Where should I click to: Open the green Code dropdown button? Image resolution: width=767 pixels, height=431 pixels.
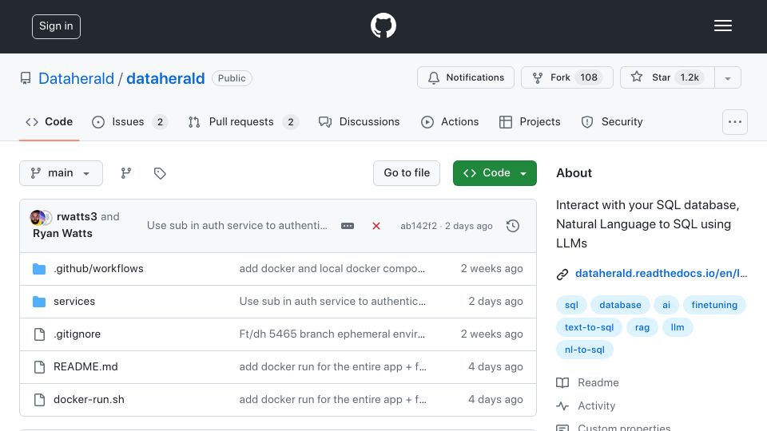point(495,173)
